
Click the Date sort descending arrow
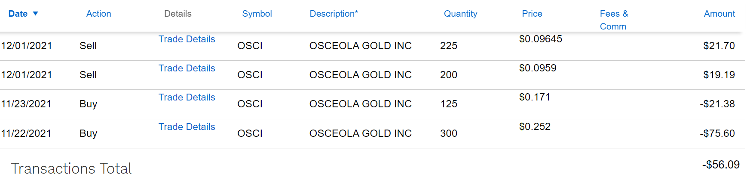(36, 14)
